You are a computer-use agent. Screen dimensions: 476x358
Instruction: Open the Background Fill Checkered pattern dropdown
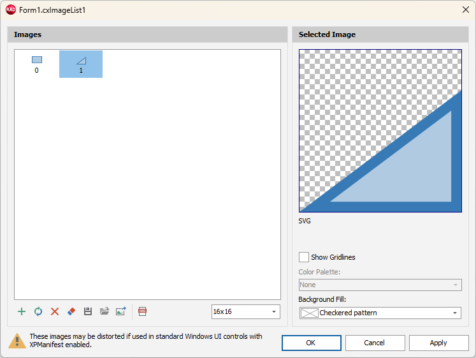pyautogui.click(x=380, y=313)
